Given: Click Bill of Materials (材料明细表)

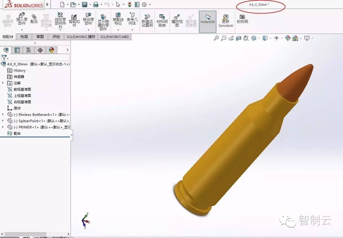Looking at the screenshot, I should 162,21.
